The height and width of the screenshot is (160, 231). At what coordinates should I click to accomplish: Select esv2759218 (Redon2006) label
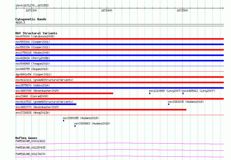(33, 53)
